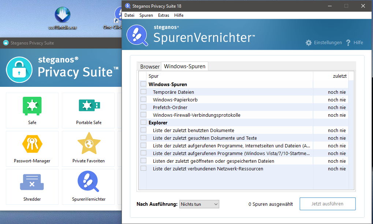
Task: Launch the Passwort-Manager key icon
Action: pyautogui.click(x=32, y=144)
